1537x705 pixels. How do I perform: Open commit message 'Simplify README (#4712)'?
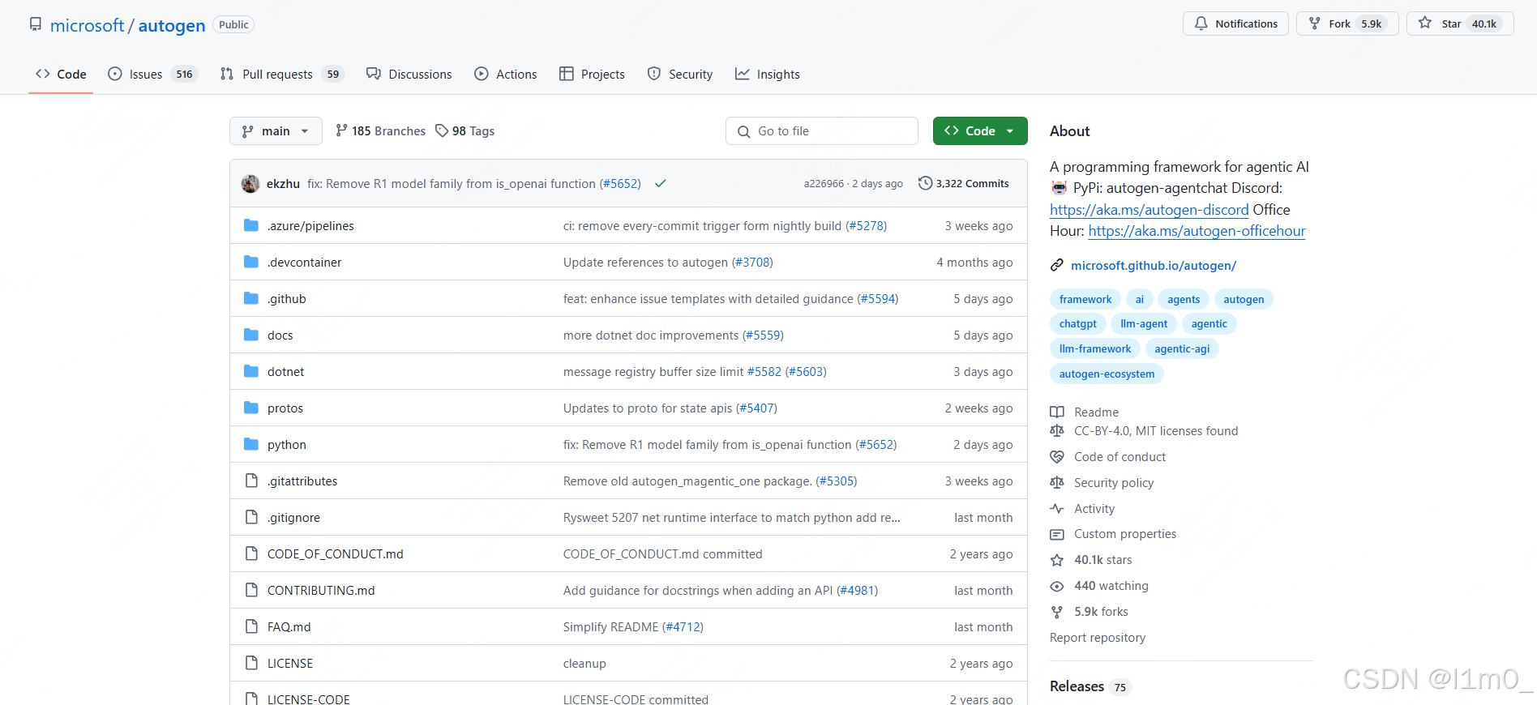click(x=633, y=627)
